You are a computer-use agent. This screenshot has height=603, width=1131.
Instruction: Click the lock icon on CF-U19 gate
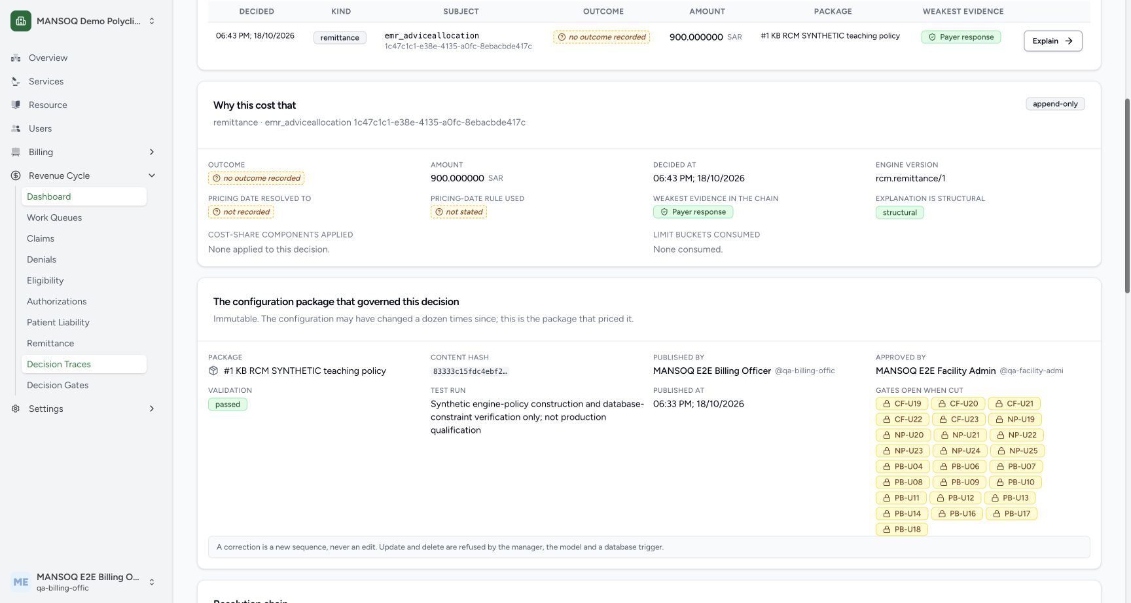click(887, 404)
